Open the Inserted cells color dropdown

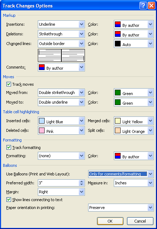(61, 121)
